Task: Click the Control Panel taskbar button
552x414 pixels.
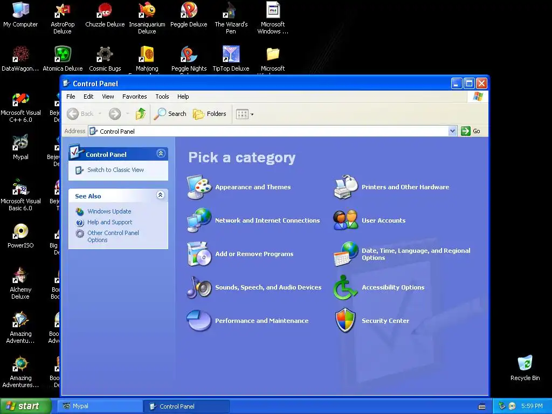Action: point(187,406)
